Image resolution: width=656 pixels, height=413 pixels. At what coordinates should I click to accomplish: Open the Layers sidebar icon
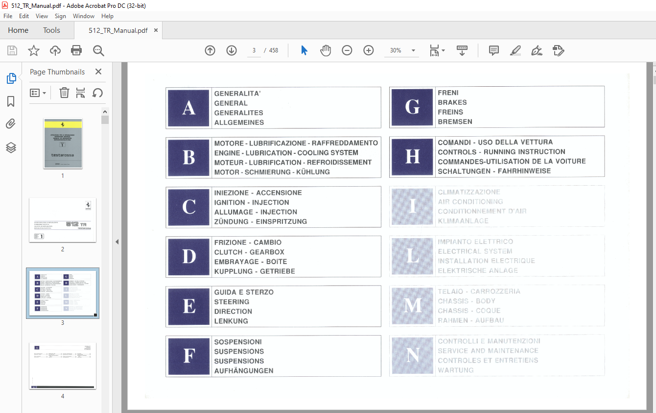click(11, 147)
